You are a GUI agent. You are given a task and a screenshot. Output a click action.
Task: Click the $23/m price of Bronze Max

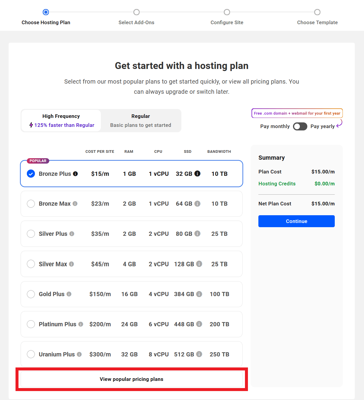[x=100, y=204]
